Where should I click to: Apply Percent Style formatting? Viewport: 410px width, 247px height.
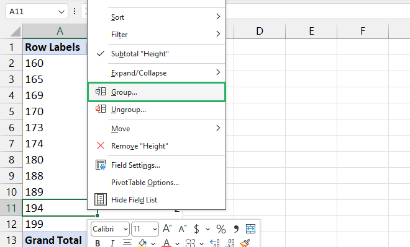pyautogui.click(x=221, y=229)
